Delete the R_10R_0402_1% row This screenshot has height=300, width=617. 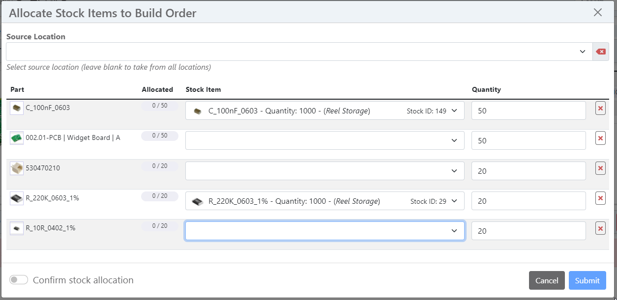click(x=600, y=228)
